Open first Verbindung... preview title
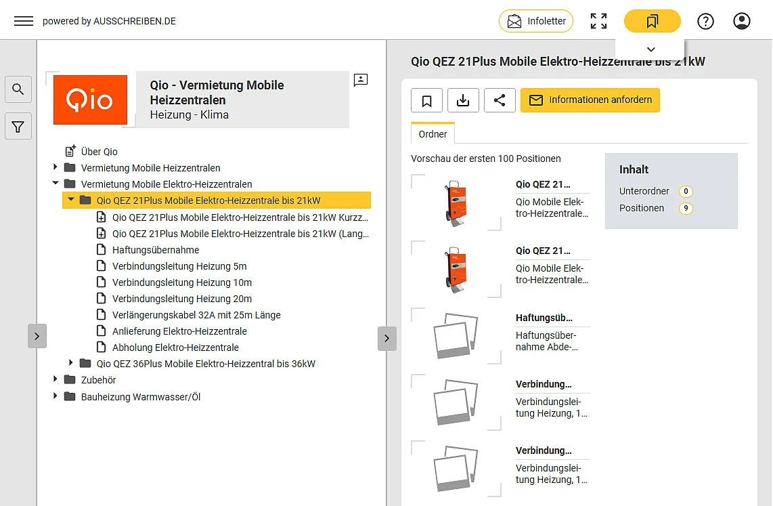 pos(544,384)
